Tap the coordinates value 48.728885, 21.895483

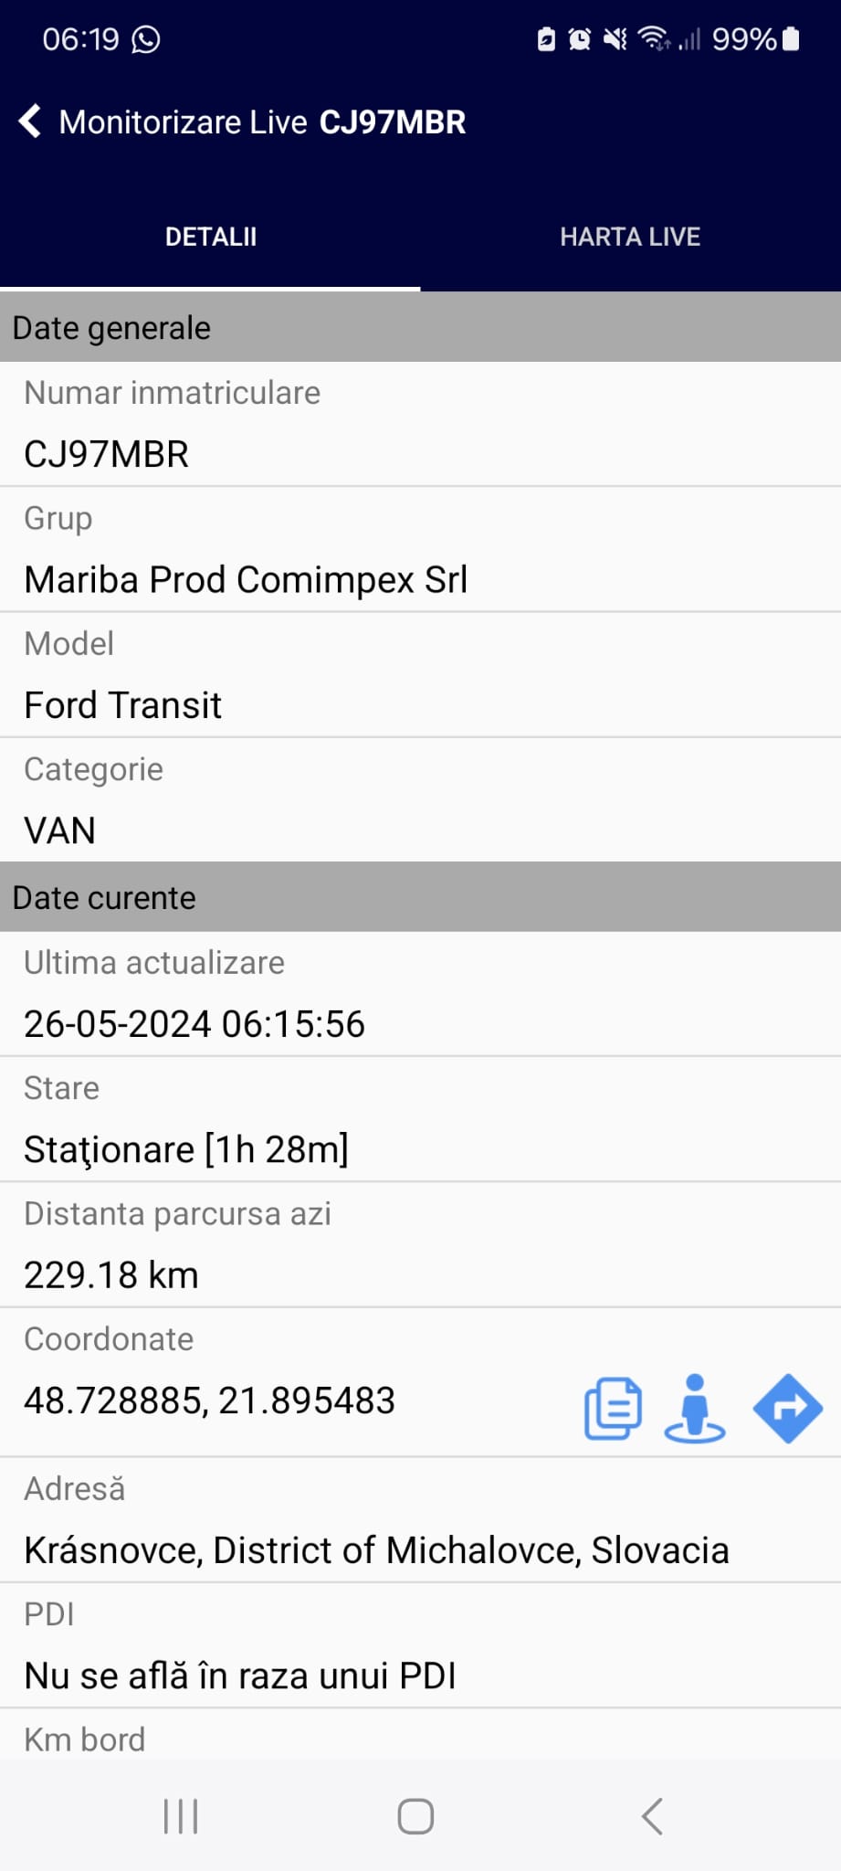210,1401
